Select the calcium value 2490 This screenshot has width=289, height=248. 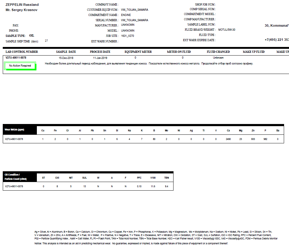(228, 139)
